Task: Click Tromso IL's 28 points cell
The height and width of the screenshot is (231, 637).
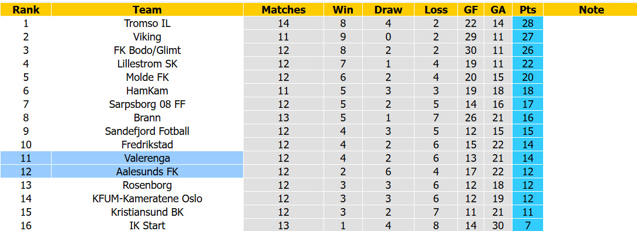Action: pos(528,23)
